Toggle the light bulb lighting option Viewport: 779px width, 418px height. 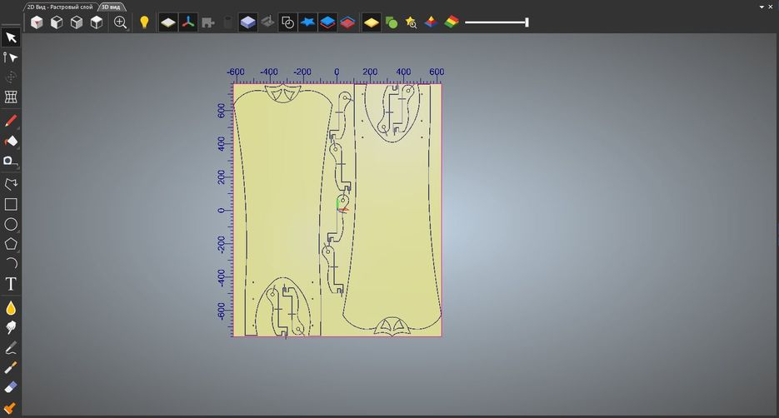pyautogui.click(x=144, y=22)
